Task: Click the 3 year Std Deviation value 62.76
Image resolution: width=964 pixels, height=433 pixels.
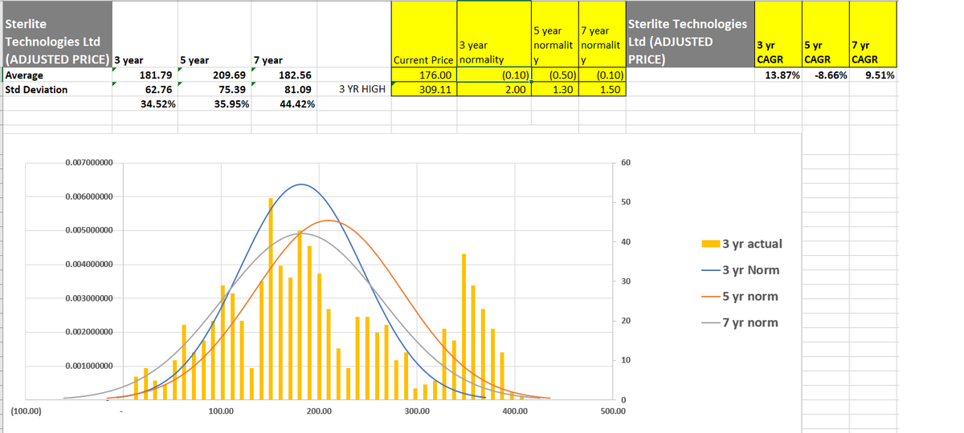Action: 145,90
